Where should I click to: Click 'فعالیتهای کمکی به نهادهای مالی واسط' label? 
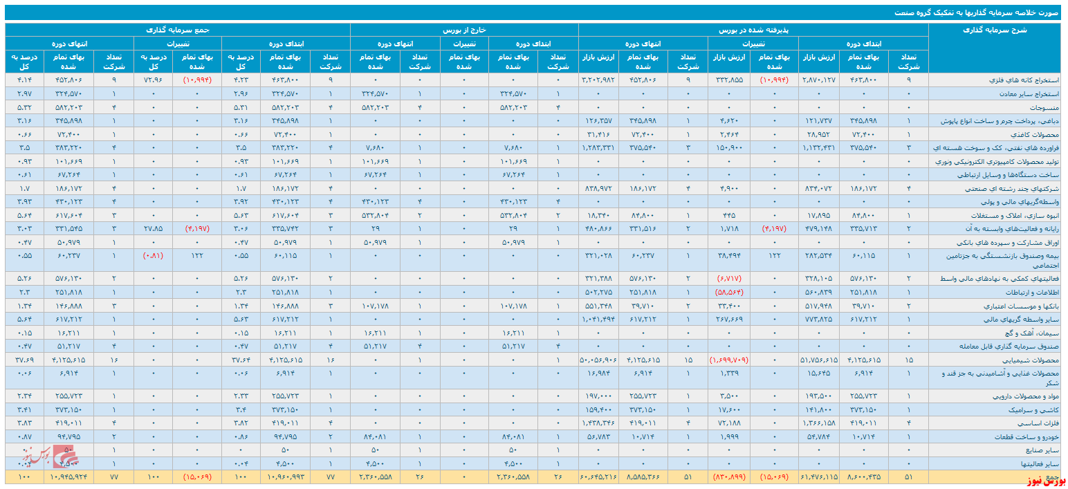point(1000,278)
